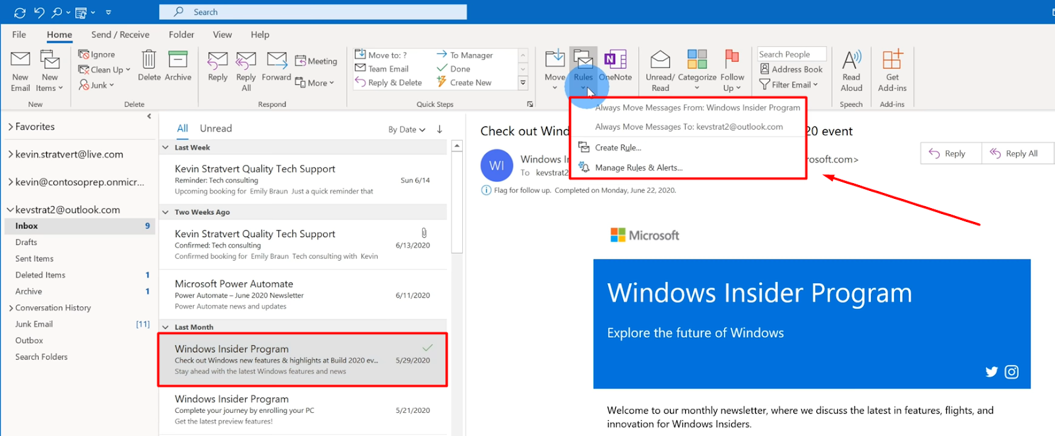Open the Junk dropdown

pos(96,85)
